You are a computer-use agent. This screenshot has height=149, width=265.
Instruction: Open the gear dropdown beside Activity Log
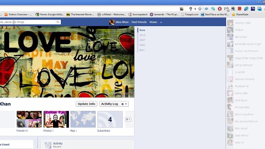click(124, 104)
